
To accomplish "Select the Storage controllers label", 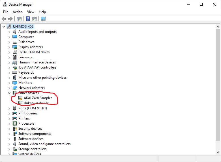I will (33, 149).
